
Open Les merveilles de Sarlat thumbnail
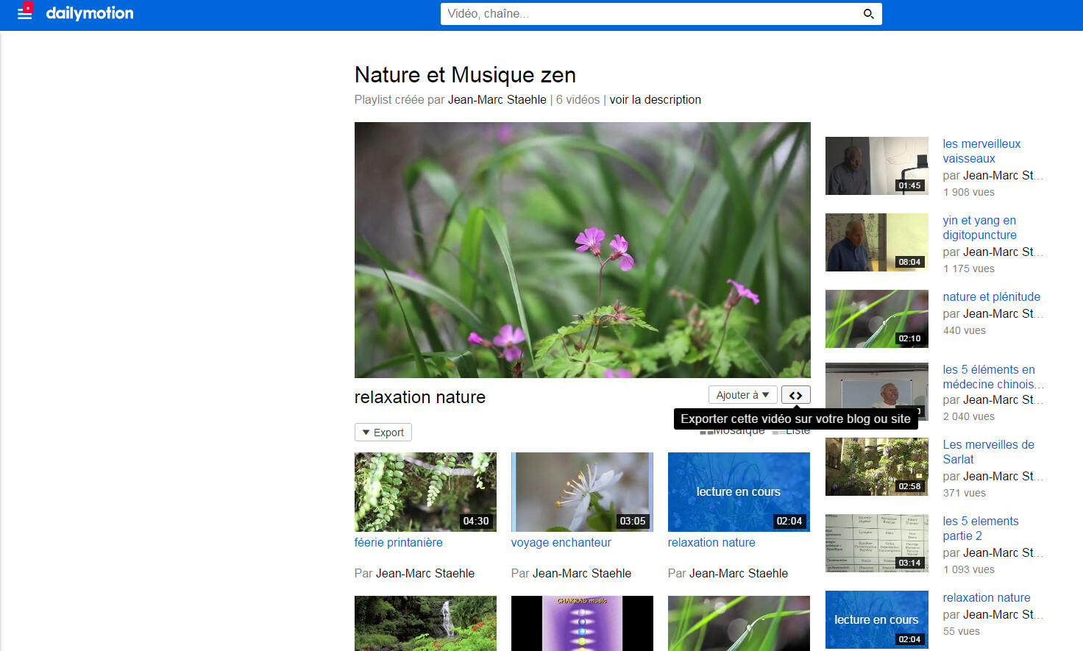coord(876,466)
